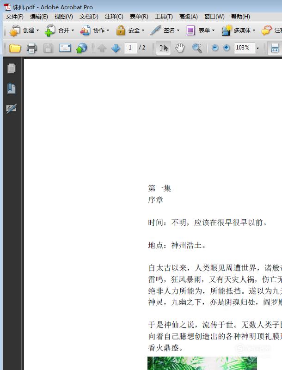Image resolution: width=282 pixels, height=370 pixels.
Task: Click the 第一集 heading text
Action: [159, 188]
